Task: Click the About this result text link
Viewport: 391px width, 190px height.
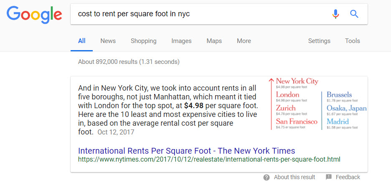Action: (295, 177)
